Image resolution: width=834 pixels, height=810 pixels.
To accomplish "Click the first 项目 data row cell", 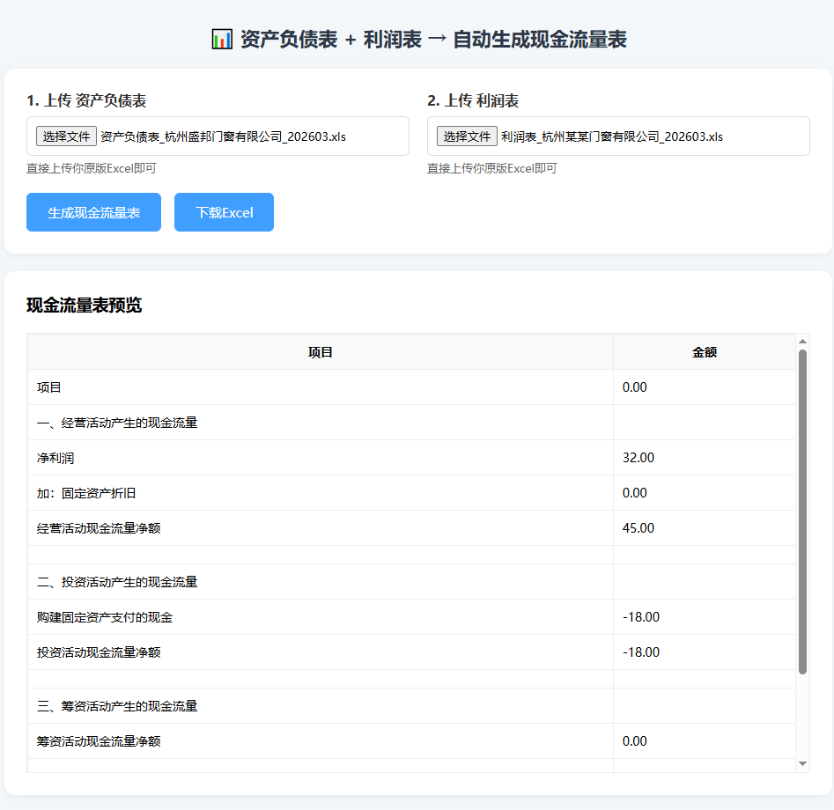I will 321,387.
